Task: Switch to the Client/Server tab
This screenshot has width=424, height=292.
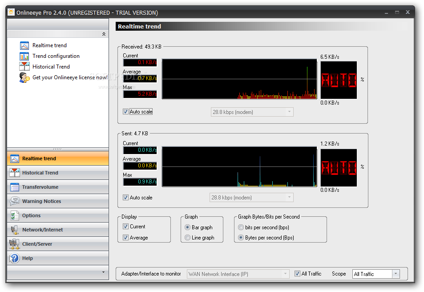Action: coord(58,244)
